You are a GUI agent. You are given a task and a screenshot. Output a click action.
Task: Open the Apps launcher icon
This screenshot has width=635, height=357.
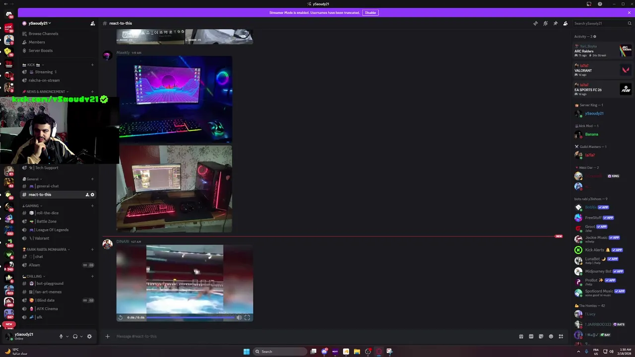click(561, 336)
